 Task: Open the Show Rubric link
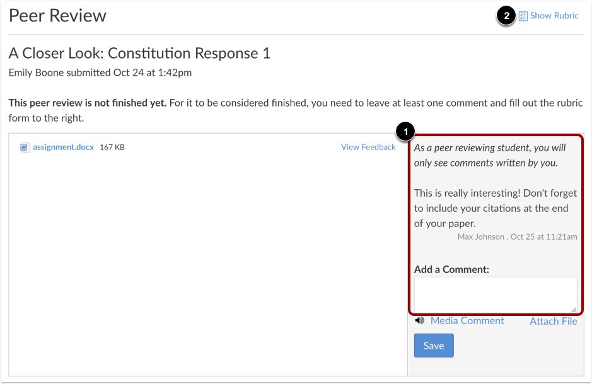(x=554, y=16)
